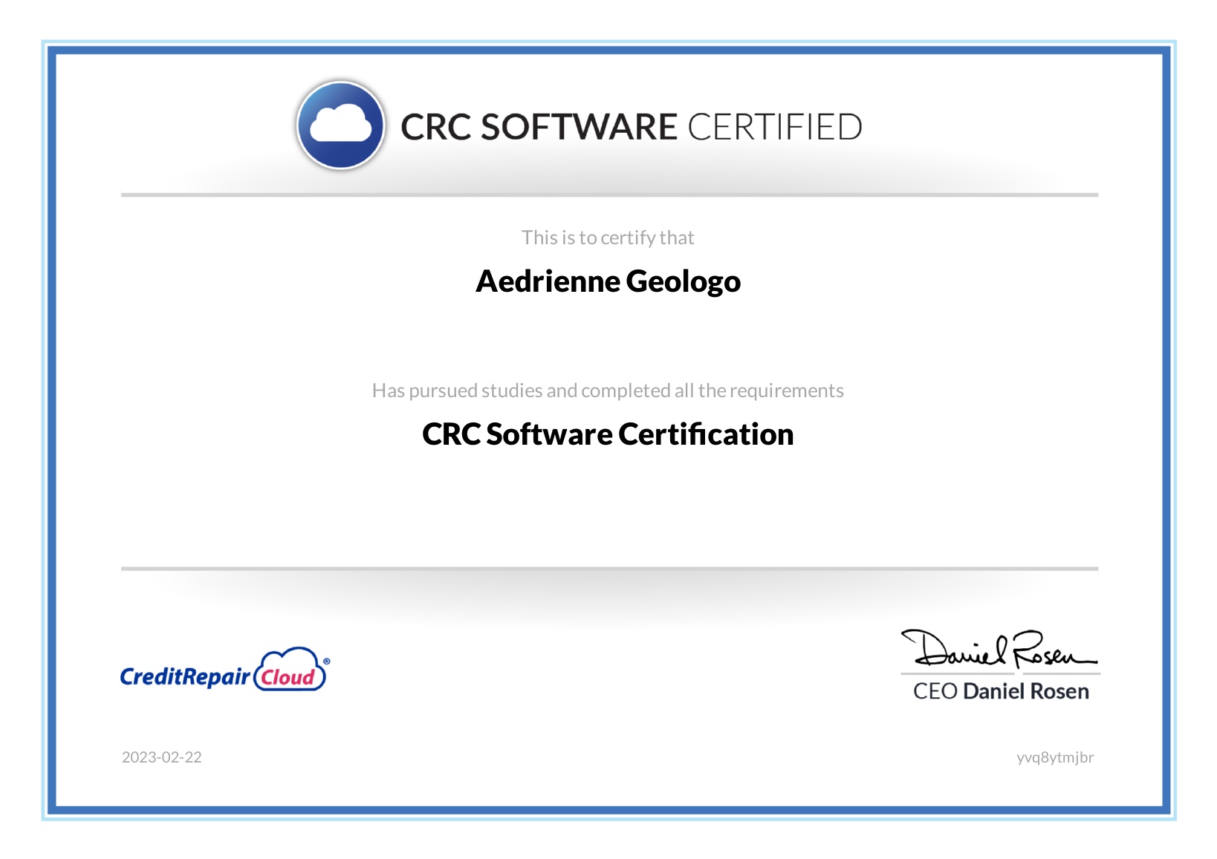1217x859 pixels.
Task: Click the date "2023-02-22"
Action: tap(162, 757)
